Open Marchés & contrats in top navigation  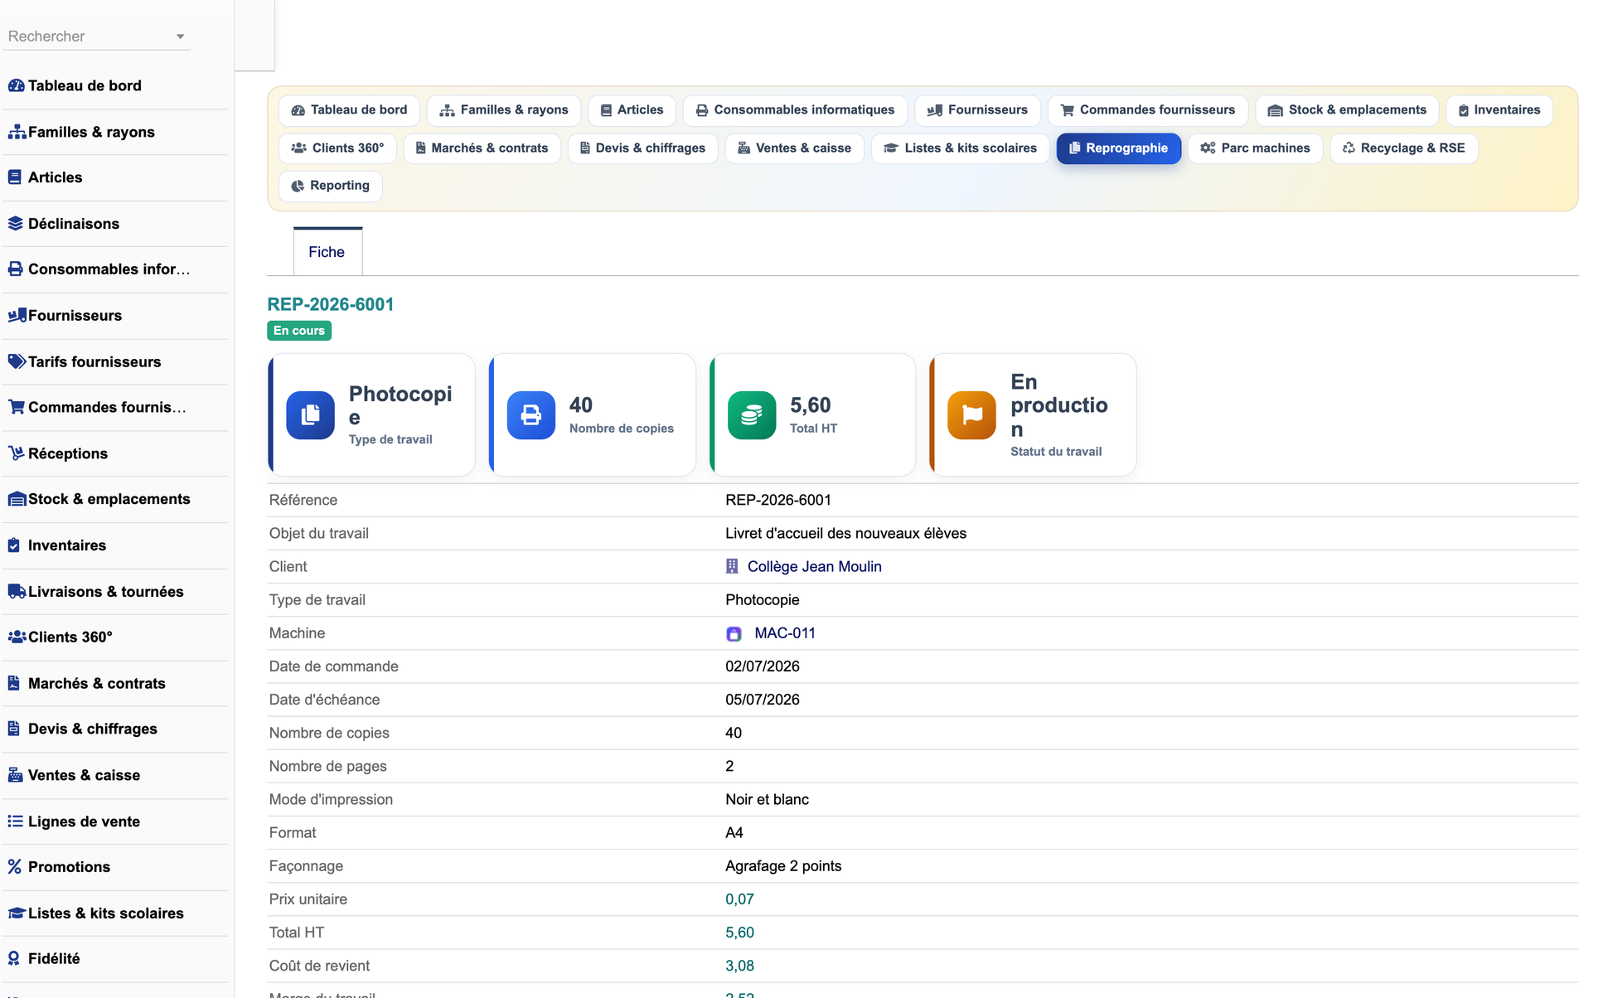pos(482,148)
